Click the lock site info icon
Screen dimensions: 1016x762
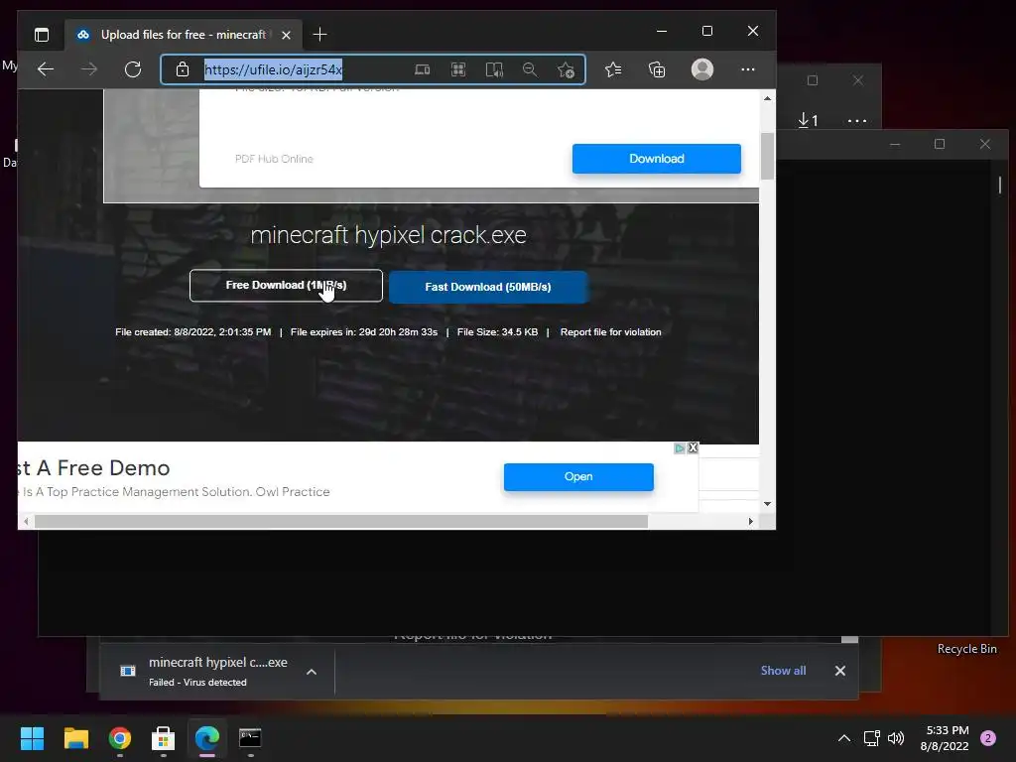(x=183, y=69)
